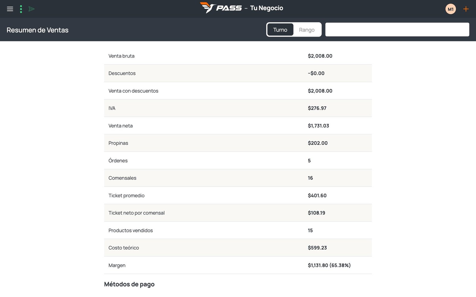
Task: Switch to the Turno view
Action: (x=280, y=30)
